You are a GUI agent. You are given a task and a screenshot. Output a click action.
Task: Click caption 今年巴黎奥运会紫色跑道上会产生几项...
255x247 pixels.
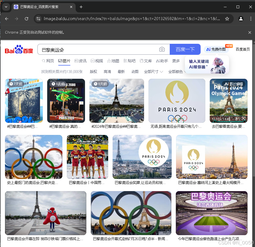coord(210,239)
